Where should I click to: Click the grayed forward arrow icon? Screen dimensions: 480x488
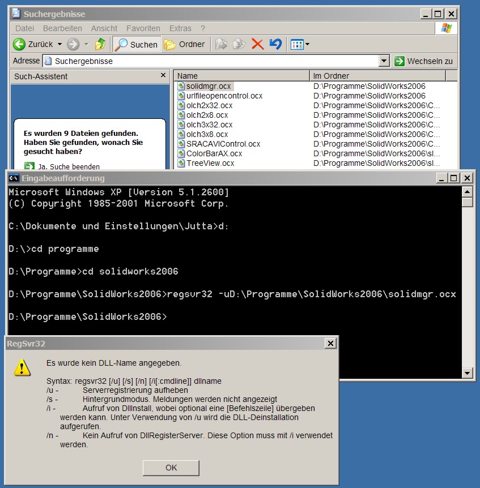click(x=73, y=44)
